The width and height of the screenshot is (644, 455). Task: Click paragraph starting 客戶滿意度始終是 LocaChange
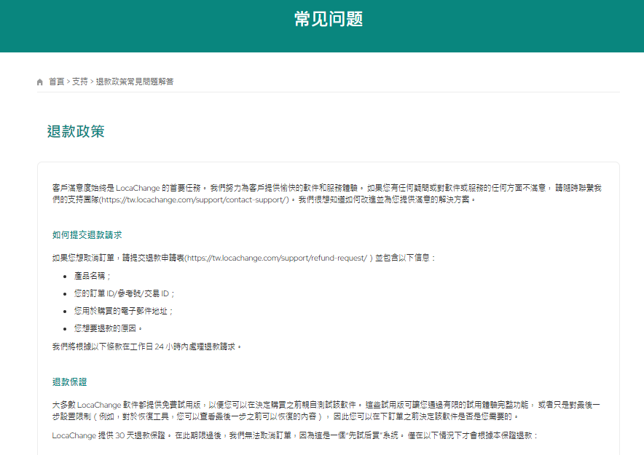pos(327,194)
